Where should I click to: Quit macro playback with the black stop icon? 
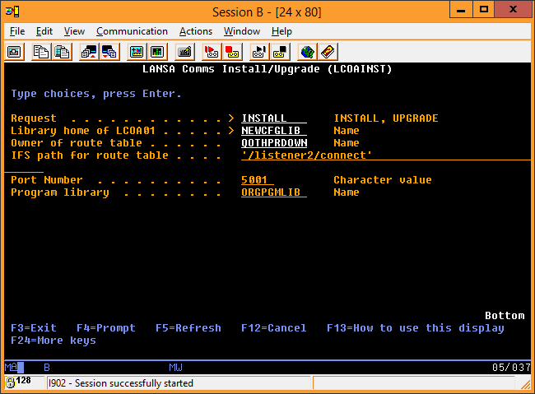click(x=280, y=52)
